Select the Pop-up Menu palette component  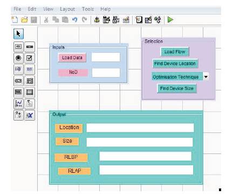pos(18,81)
